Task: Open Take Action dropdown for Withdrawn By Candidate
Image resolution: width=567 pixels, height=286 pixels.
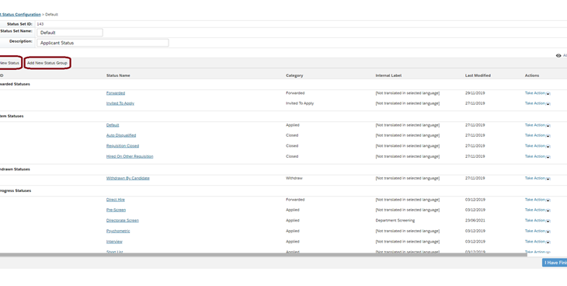Action: [537, 178]
